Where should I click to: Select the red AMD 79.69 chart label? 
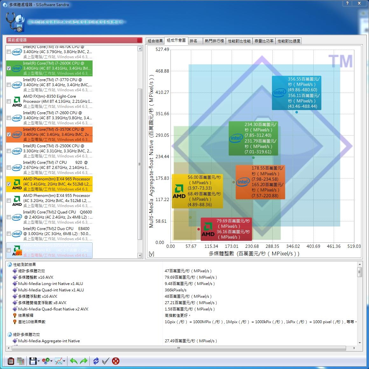click(226, 229)
